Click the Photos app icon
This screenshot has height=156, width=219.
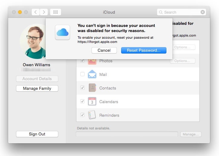(x=92, y=62)
